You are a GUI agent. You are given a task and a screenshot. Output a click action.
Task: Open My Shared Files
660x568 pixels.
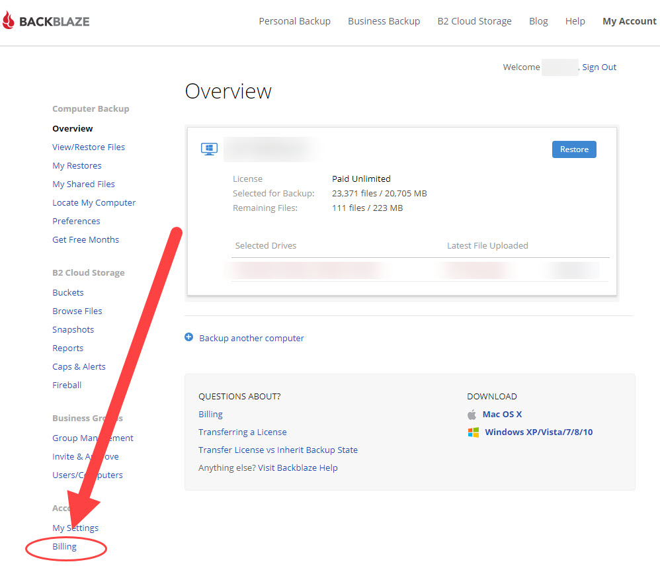pyautogui.click(x=83, y=184)
